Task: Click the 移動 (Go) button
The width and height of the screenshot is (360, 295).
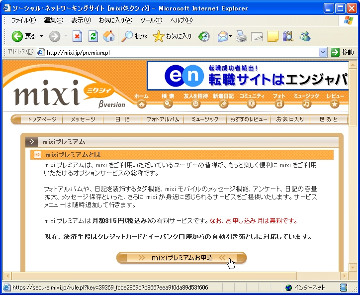Action: pyautogui.click(x=342, y=52)
